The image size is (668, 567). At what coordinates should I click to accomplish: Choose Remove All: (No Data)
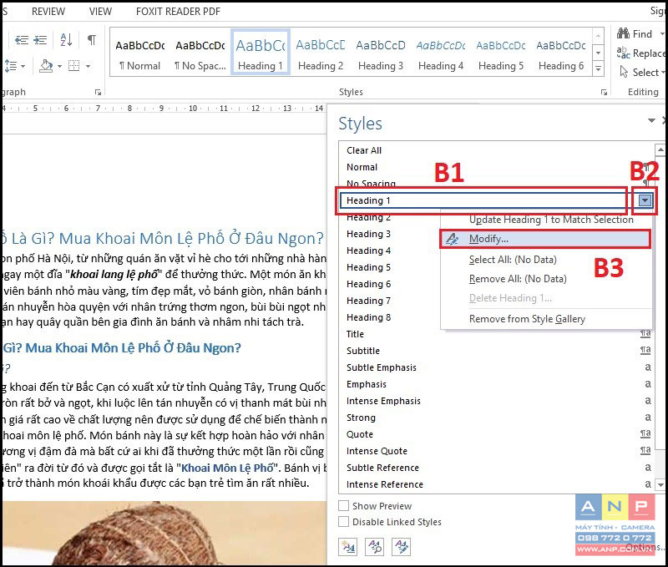(518, 279)
